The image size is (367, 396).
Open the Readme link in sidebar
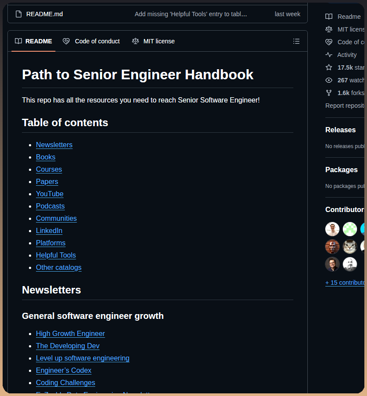(x=349, y=17)
